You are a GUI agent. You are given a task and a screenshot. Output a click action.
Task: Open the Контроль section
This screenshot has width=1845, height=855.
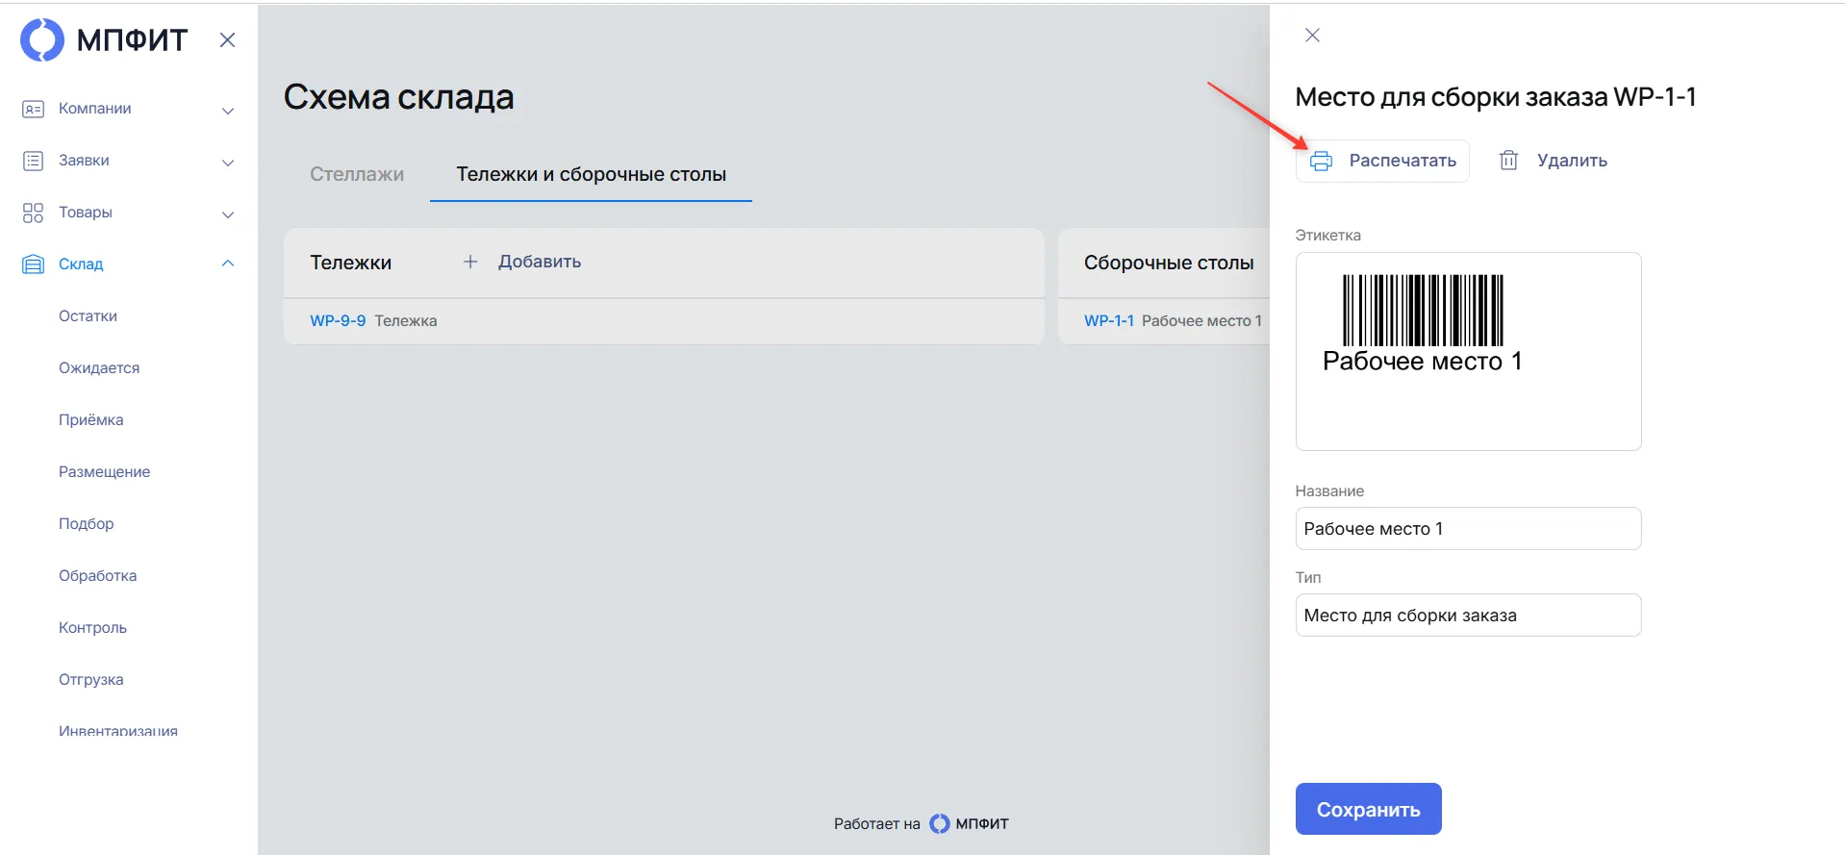(93, 628)
